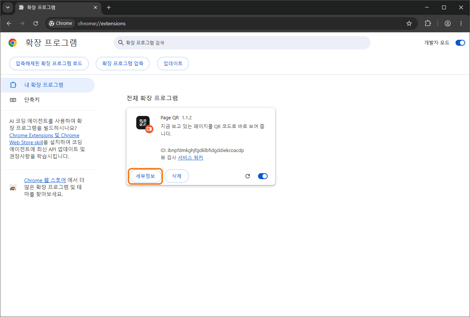Screen dimensions: 470x317
Task: Open the extensions puzzle-piece toolbar icon
Action: [428, 23]
